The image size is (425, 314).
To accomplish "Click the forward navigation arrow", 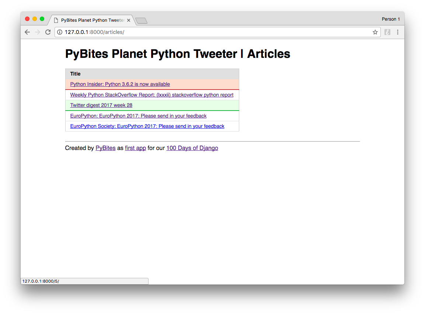I will click(37, 32).
